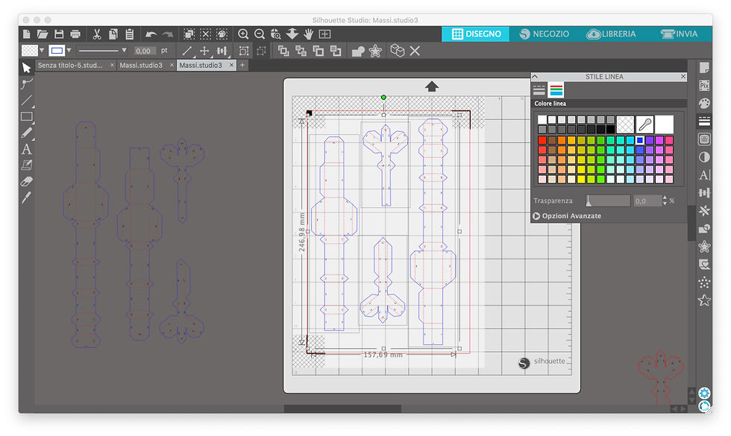Activate the pan hand tool
Screen dimensions: 731x436
pyautogui.click(x=308, y=34)
